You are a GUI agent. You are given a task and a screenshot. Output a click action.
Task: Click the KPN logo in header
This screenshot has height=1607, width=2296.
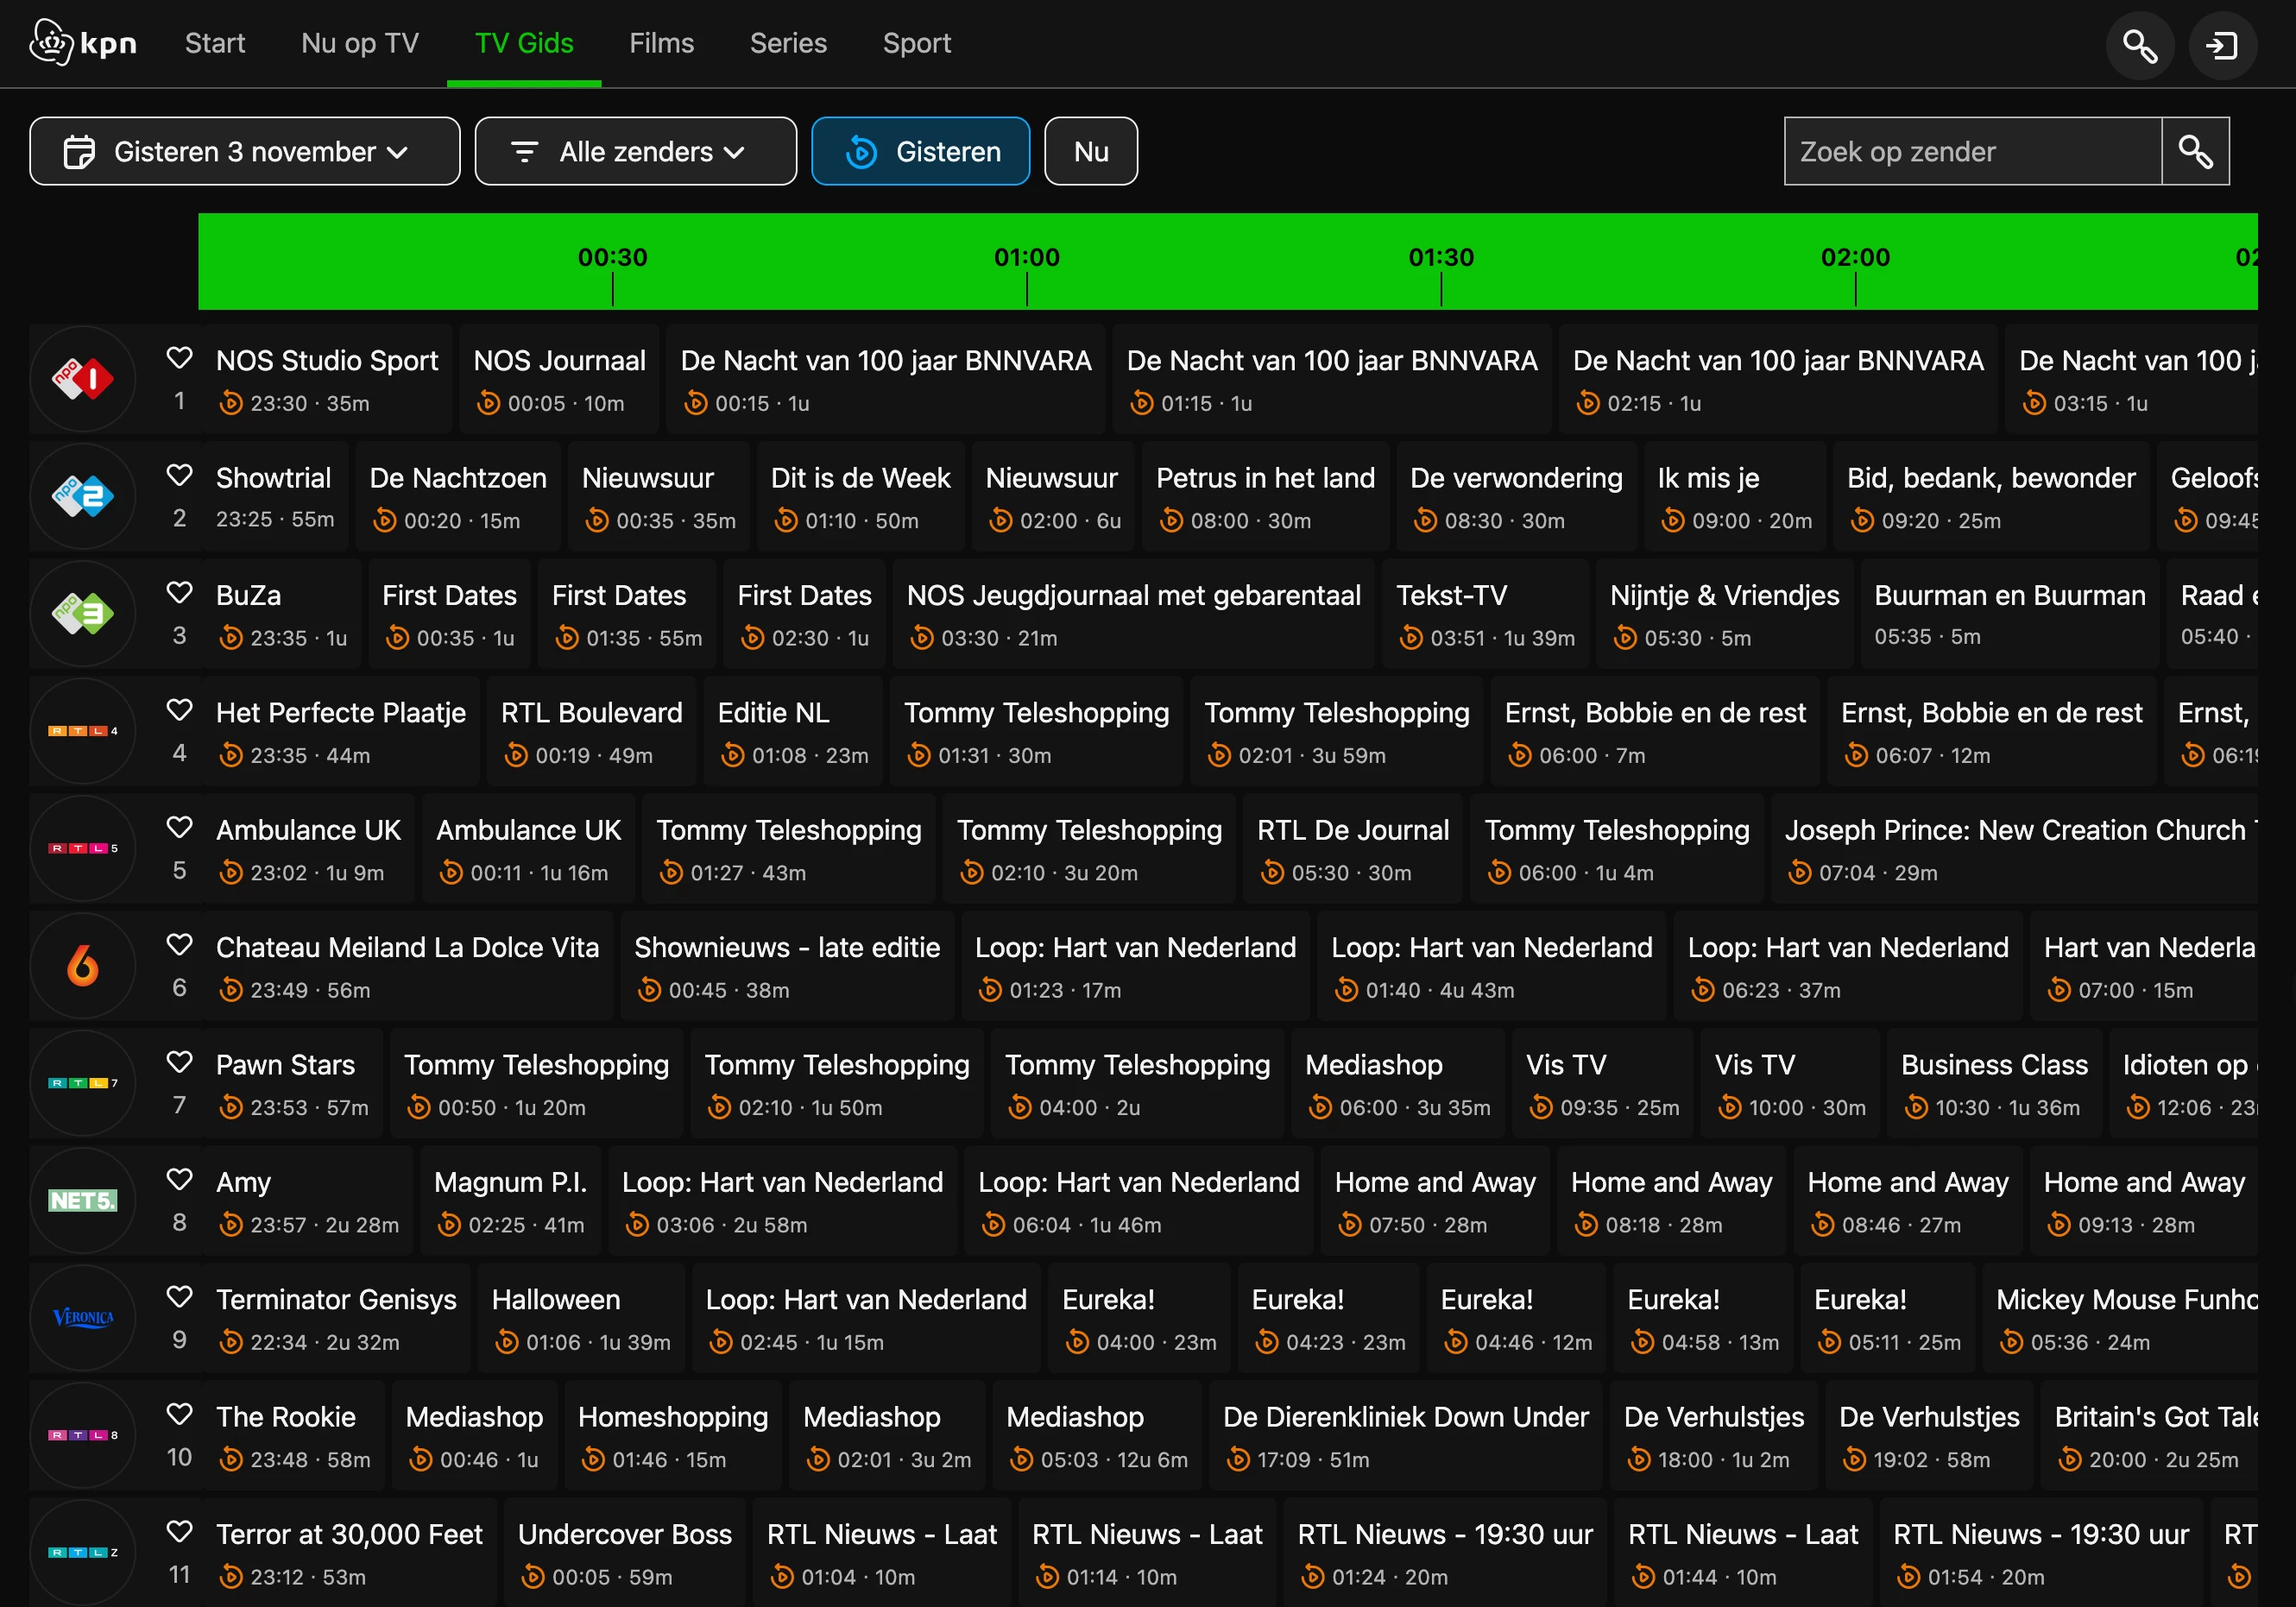click(83, 43)
